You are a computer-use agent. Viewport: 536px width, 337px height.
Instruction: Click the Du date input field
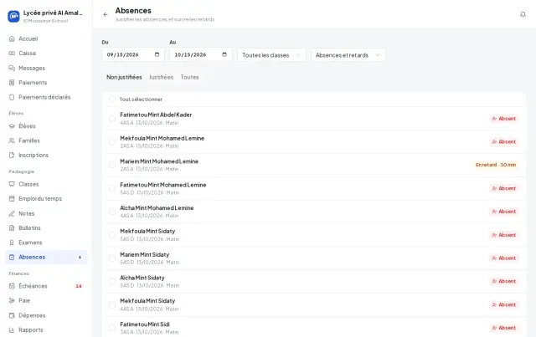click(133, 54)
